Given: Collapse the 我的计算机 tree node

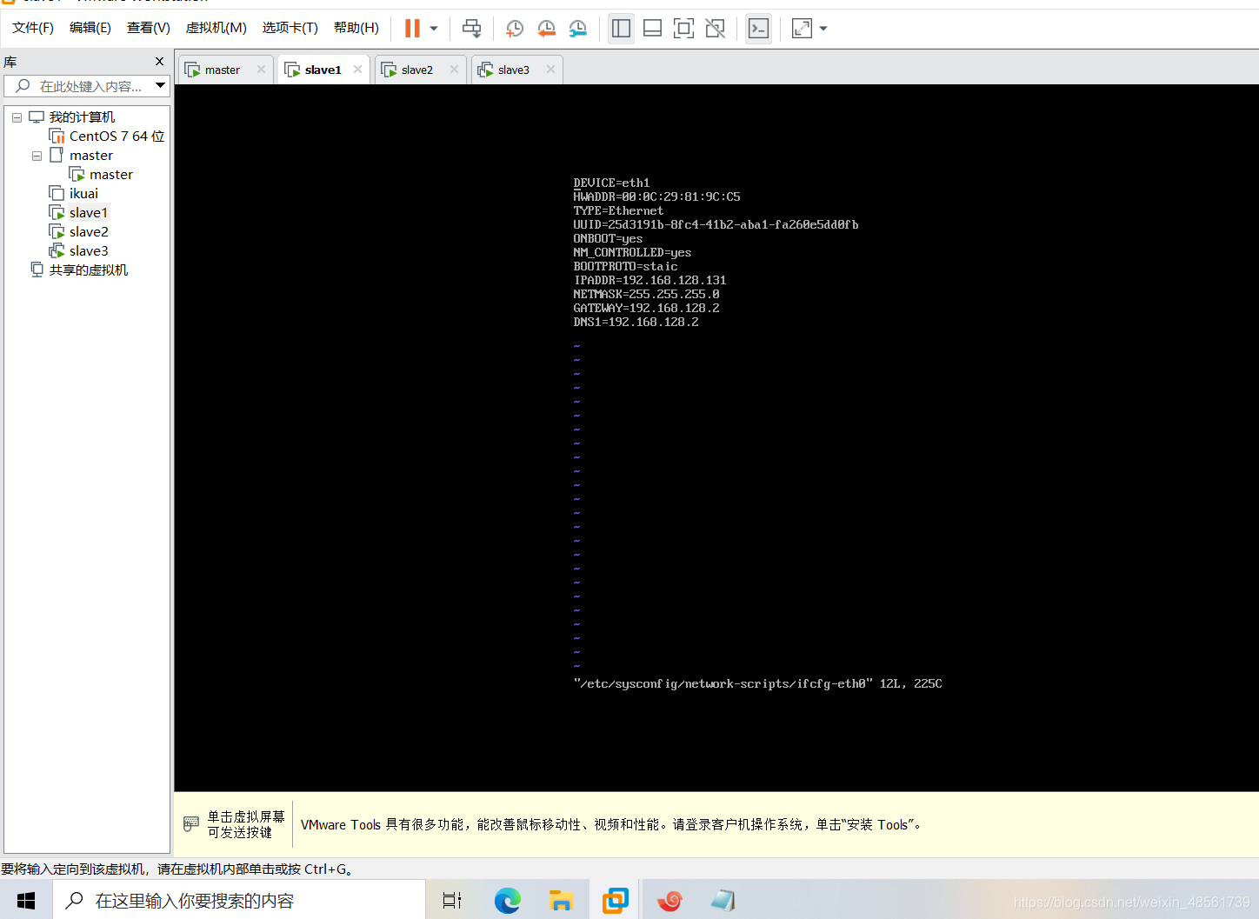Looking at the screenshot, I should 17,117.
